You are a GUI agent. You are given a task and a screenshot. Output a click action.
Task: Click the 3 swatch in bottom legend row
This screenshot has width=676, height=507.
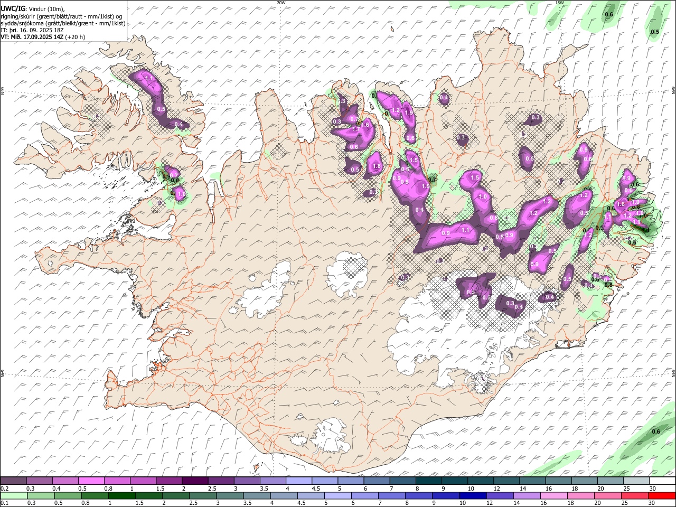click(x=229, y=495)
